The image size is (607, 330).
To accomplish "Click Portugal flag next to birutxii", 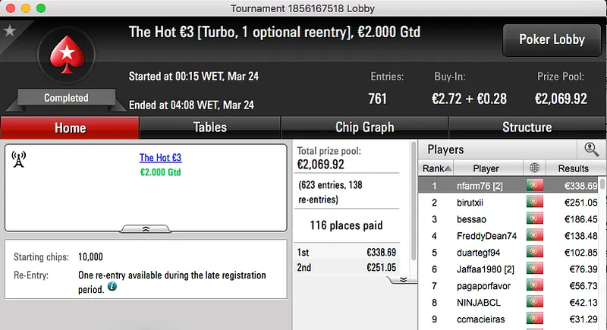I will pos(535,203).
